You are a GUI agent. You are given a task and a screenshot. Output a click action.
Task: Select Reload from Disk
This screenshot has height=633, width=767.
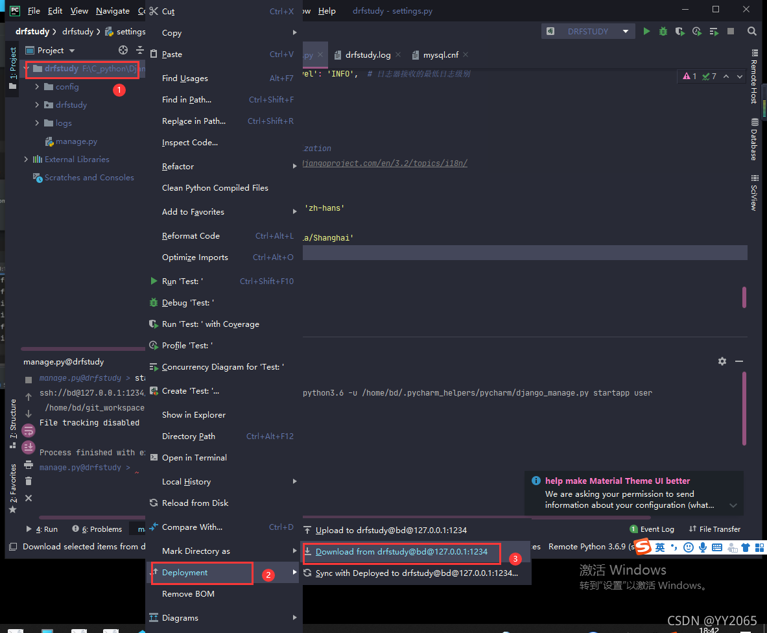(x=224, y=503)
